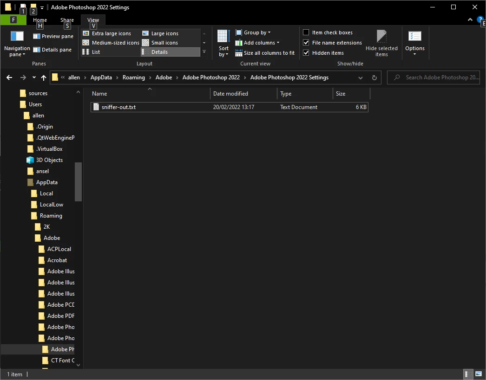The image size is (486, 380).
Task: Show hidden breadcrumb path chevrons
Action: (63, 77)
